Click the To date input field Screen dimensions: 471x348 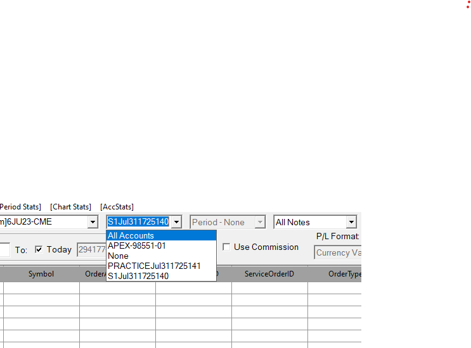coord(91,250)
